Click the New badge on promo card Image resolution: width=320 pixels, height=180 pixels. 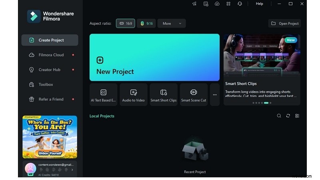[291, 40]
